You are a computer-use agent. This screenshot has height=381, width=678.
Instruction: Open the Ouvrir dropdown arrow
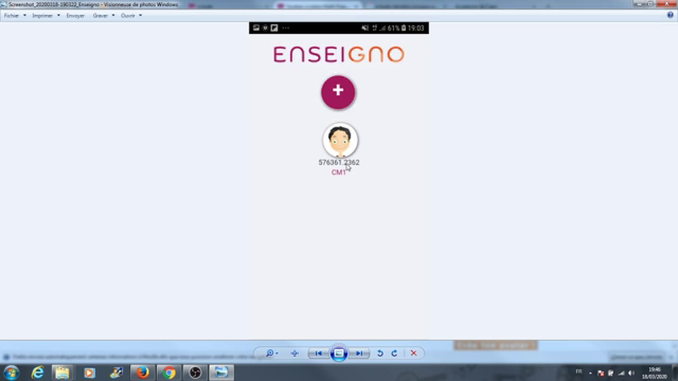click(x=140, y=15)
